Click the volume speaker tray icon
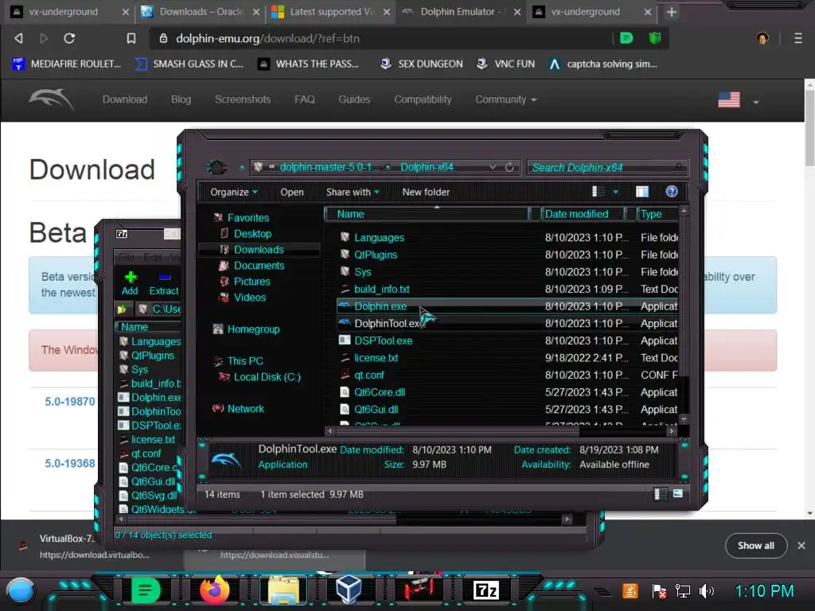815x611 pixels. tap(707, 591)
